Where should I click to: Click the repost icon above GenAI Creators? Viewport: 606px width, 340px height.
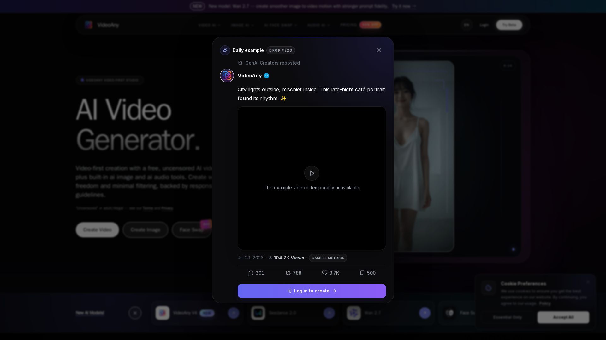point(240,63)
